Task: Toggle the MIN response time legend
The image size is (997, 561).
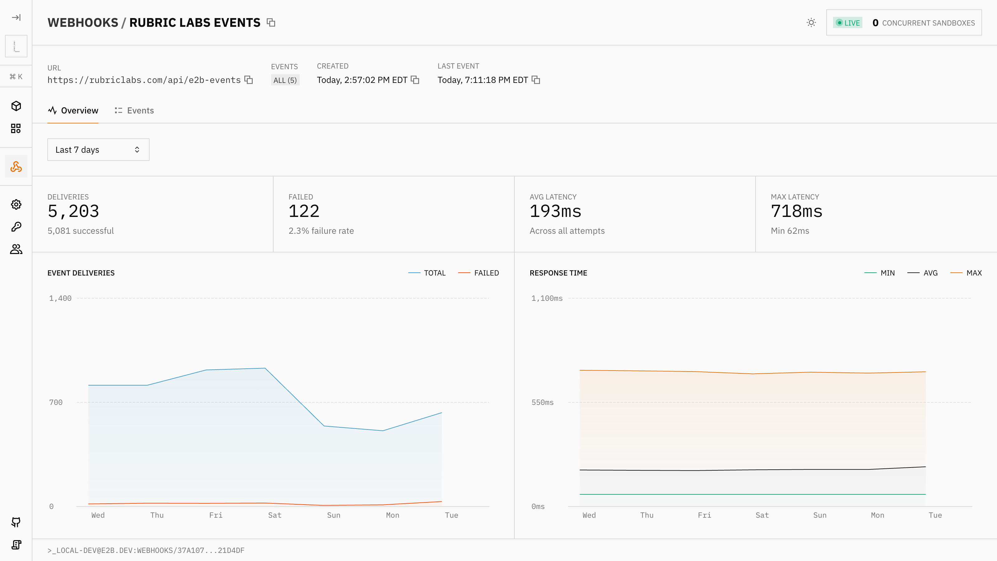Action: coord(879,273)
